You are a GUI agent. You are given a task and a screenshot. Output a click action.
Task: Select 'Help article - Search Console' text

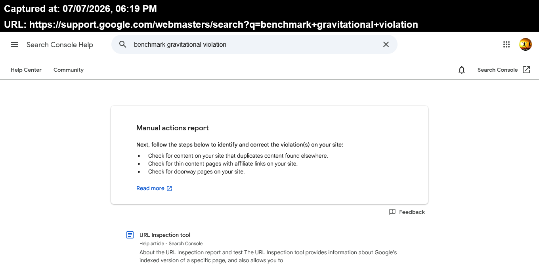tap(171, 244)
